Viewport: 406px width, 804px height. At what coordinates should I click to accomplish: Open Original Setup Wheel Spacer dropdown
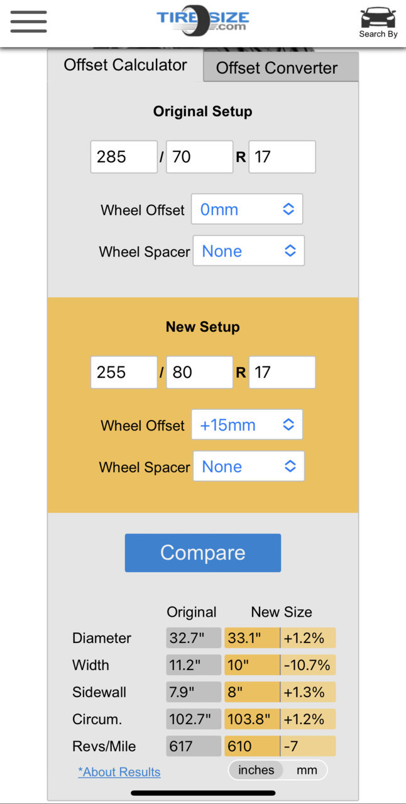(x=249, y=251)
